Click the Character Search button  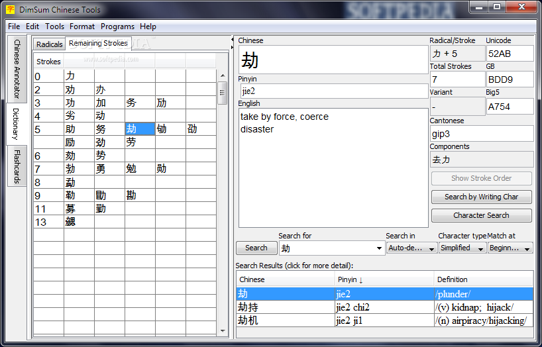[481, 215]
